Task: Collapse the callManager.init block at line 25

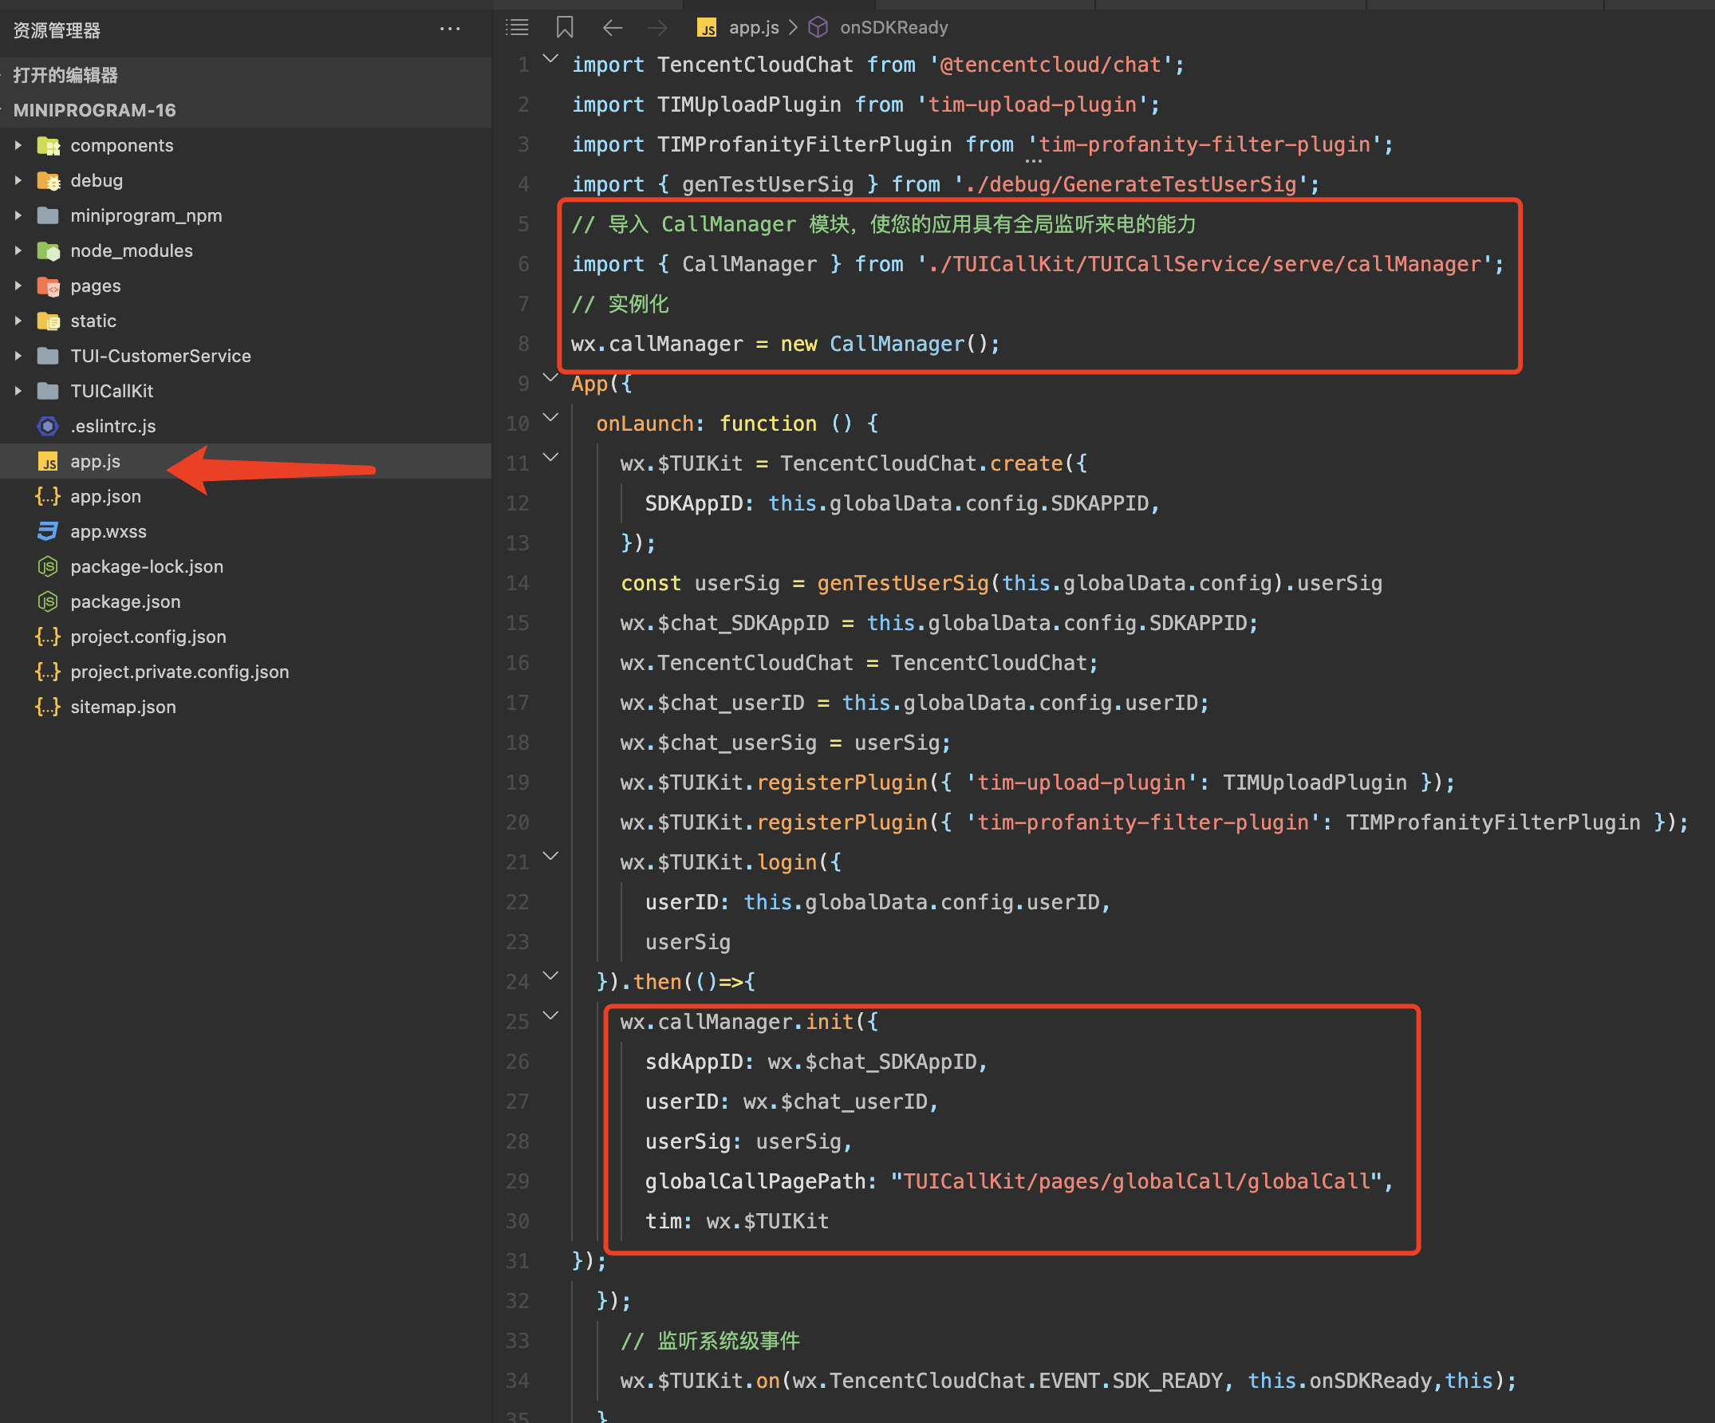Action: click(x=551, y=1016)
